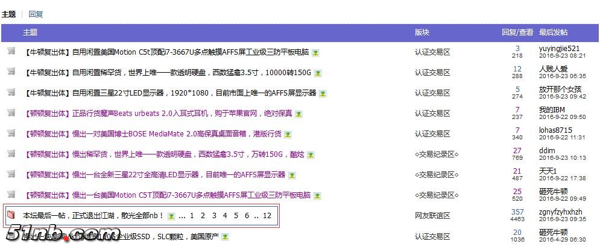Click the image icon after 散光全部nb! title
The width and height of the screenshot is (600, 247).
[171, 216]
